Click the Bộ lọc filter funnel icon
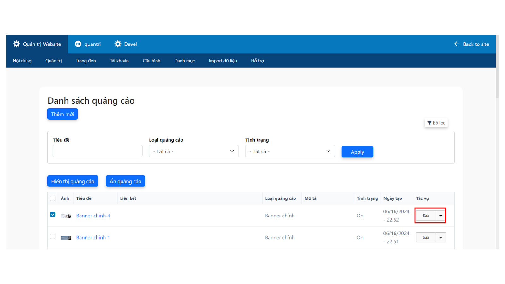This screenshot has height=284, width=505. click(429, 123)
